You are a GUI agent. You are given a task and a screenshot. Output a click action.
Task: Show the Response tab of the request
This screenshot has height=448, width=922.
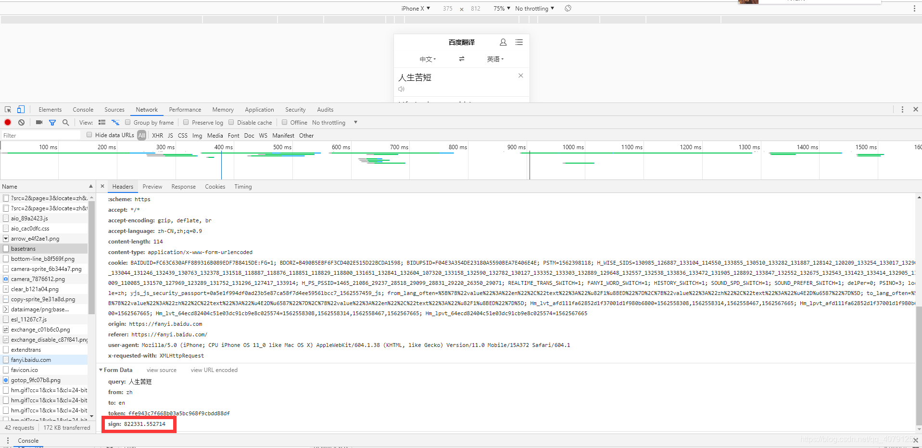[184, 187]
